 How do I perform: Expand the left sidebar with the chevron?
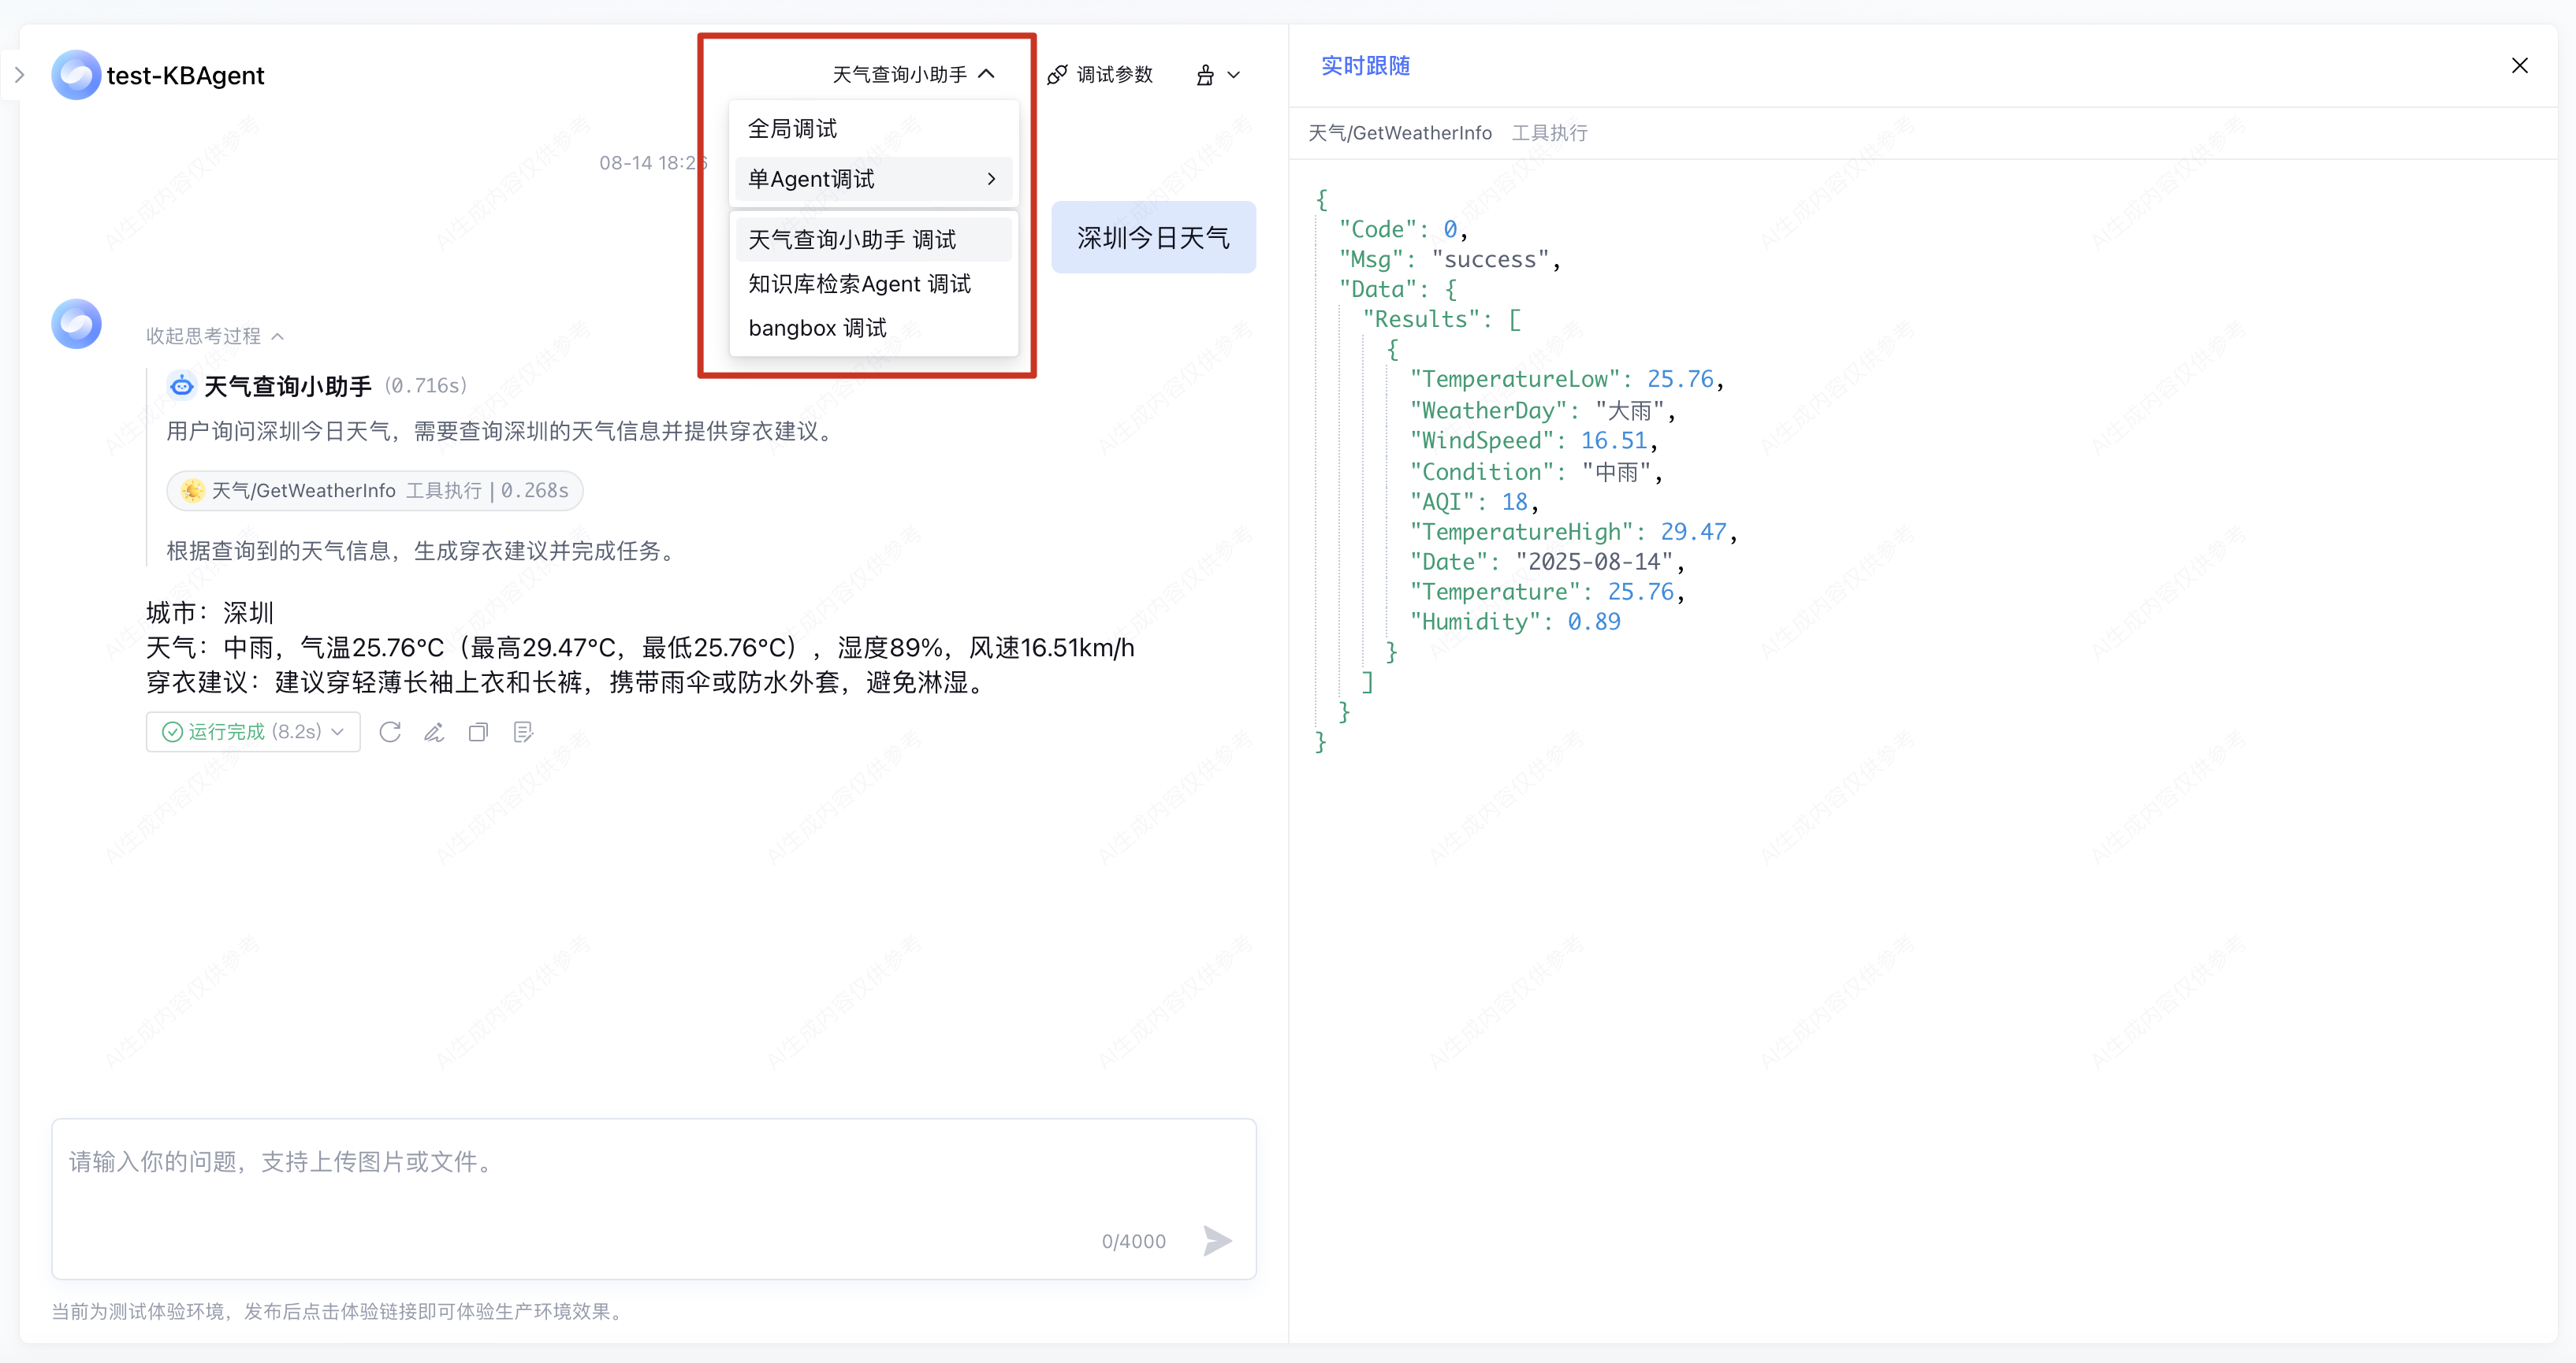coord(19,75)
